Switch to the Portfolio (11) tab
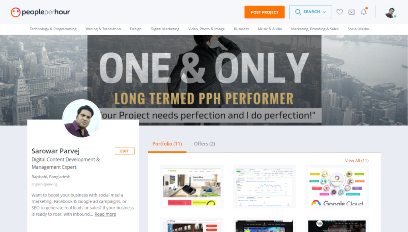This screenshot has height=232, width=408. click(167, 144)
